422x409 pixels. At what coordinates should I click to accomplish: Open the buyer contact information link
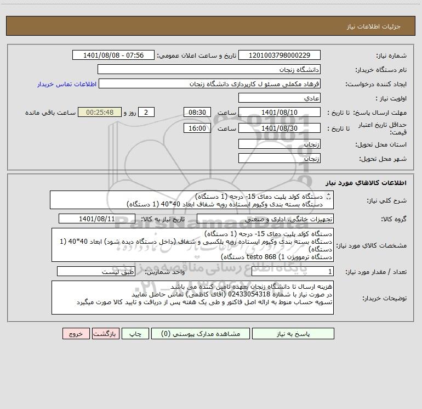pyautogui.click(x=67, y=84)
